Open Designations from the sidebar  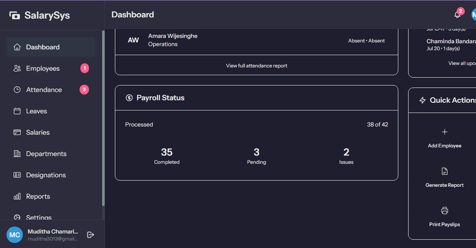click(46, 175)
